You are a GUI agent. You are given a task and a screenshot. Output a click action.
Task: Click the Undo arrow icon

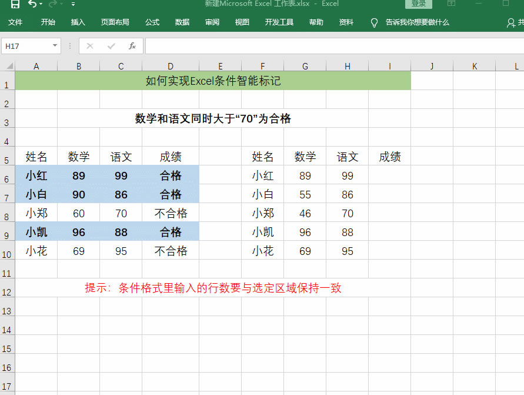click(32, 4)
